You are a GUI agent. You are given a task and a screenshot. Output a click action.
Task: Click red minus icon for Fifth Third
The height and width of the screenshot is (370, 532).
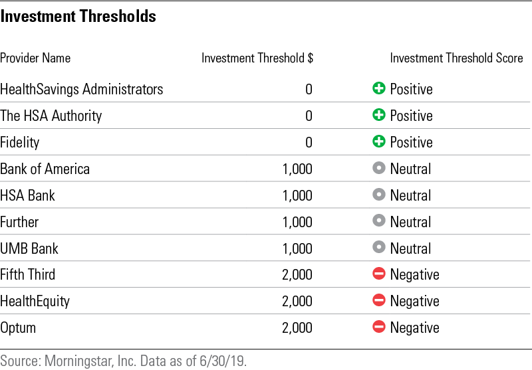(379, 274)
